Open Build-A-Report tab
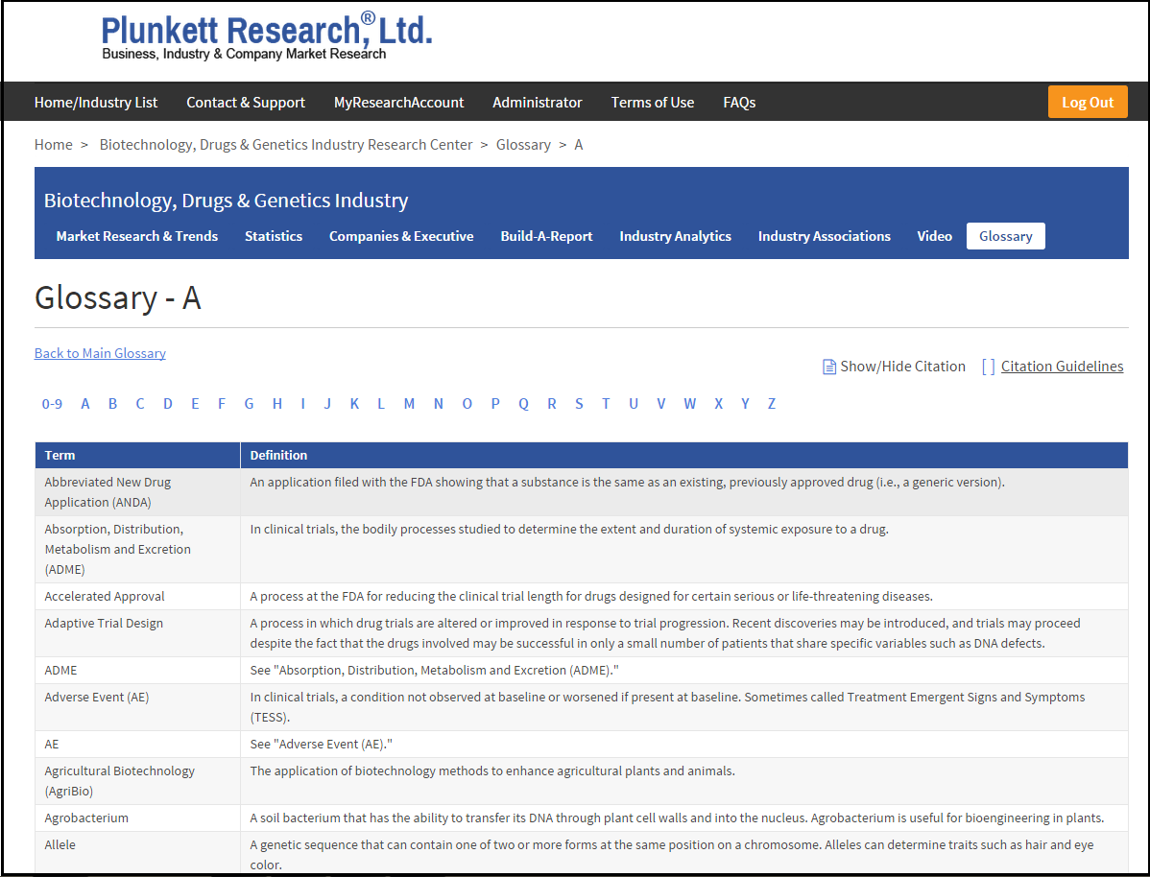Image resolution: width=1150 pixels, height=877 pixels. click(x=546, y=236)
